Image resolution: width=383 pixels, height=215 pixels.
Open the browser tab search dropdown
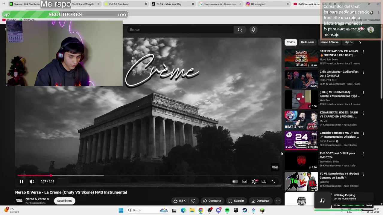(x=4, y=4)
